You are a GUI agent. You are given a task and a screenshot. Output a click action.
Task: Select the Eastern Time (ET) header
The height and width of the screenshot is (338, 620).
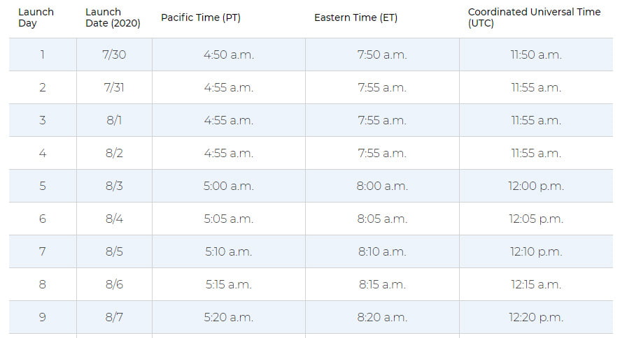[355, 17]
